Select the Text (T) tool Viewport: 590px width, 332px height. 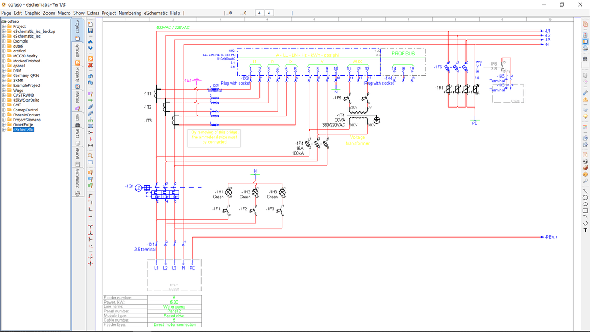pyautogui.click(x=585, y=230)
